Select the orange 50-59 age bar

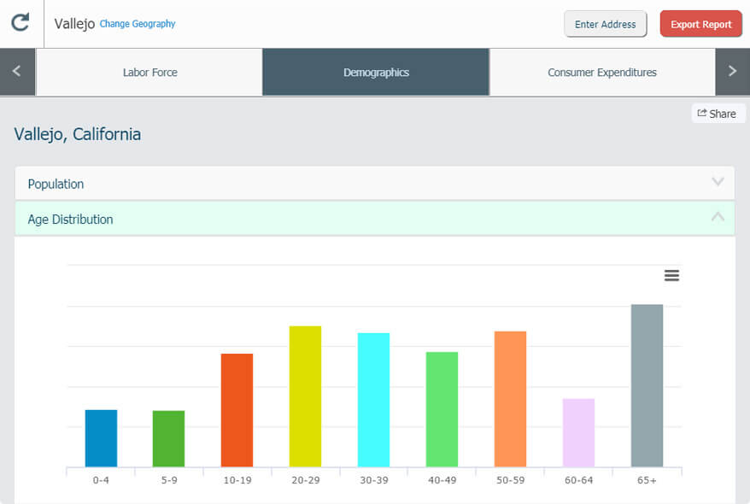click(510, 399)
